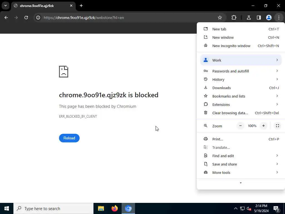This screenshot has height=214, width=285.
Task: Click the blue Reload button
Action: (69, 138)
